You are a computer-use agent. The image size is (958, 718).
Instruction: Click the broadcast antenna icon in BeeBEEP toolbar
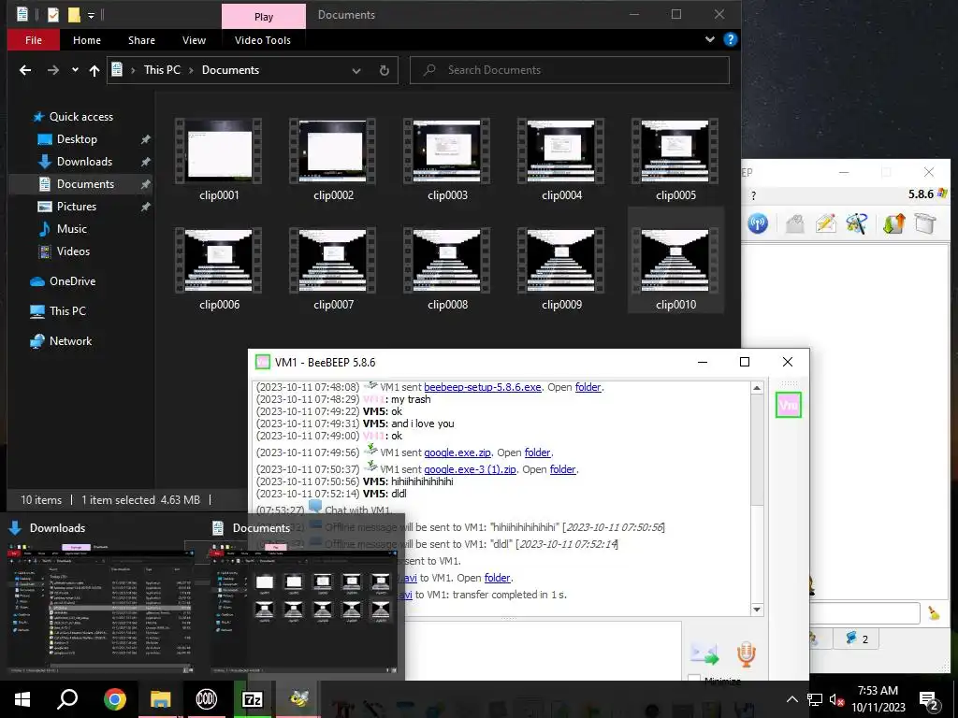758,223
